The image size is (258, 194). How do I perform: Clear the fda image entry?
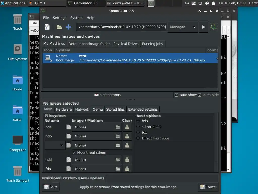(x=127, y=168)
